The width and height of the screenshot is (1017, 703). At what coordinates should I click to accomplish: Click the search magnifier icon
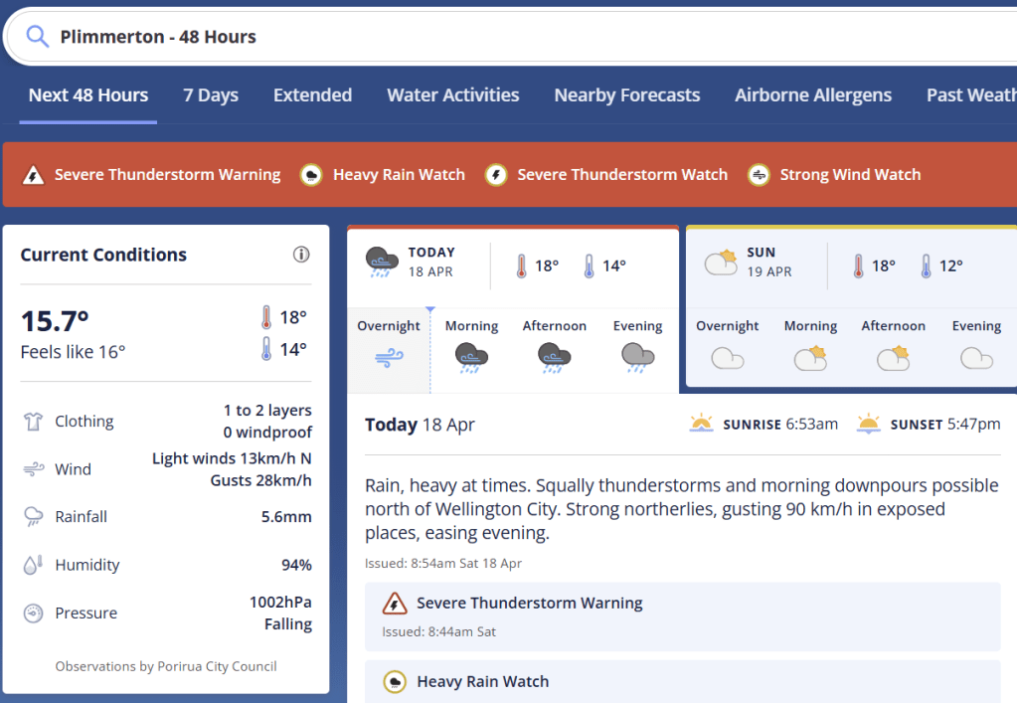click(x=38, y=37)
